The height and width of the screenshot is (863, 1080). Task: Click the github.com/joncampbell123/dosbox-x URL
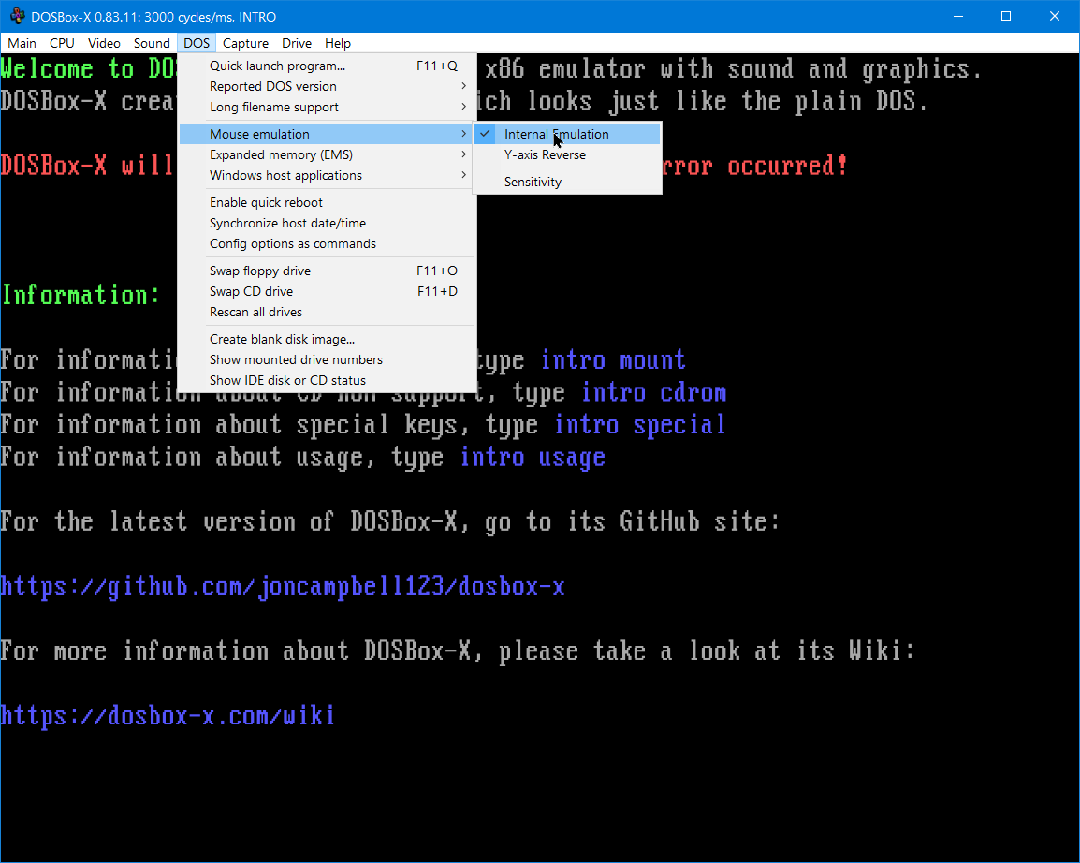point(283,588)
